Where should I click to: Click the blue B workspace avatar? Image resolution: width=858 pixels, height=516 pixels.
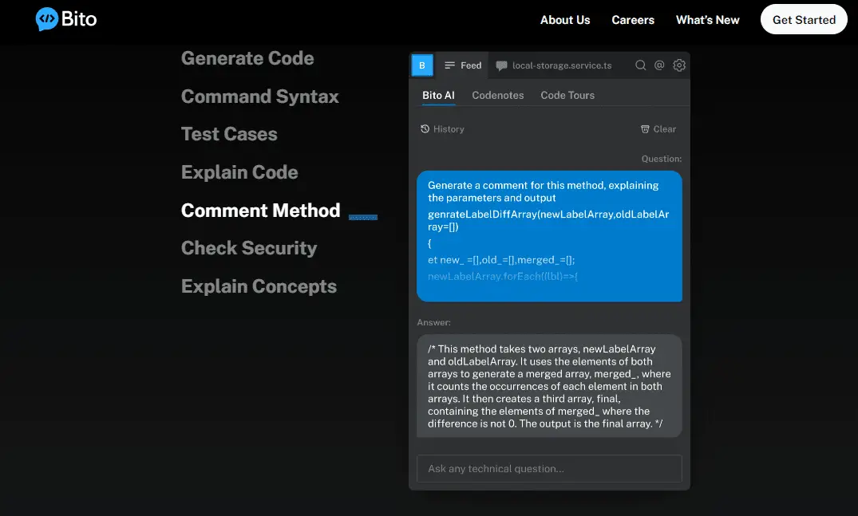pos(422,65)
